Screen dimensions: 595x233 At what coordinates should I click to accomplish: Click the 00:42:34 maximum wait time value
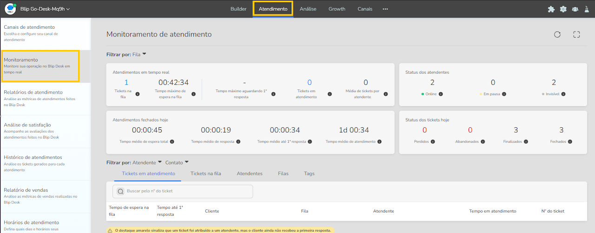173,82
